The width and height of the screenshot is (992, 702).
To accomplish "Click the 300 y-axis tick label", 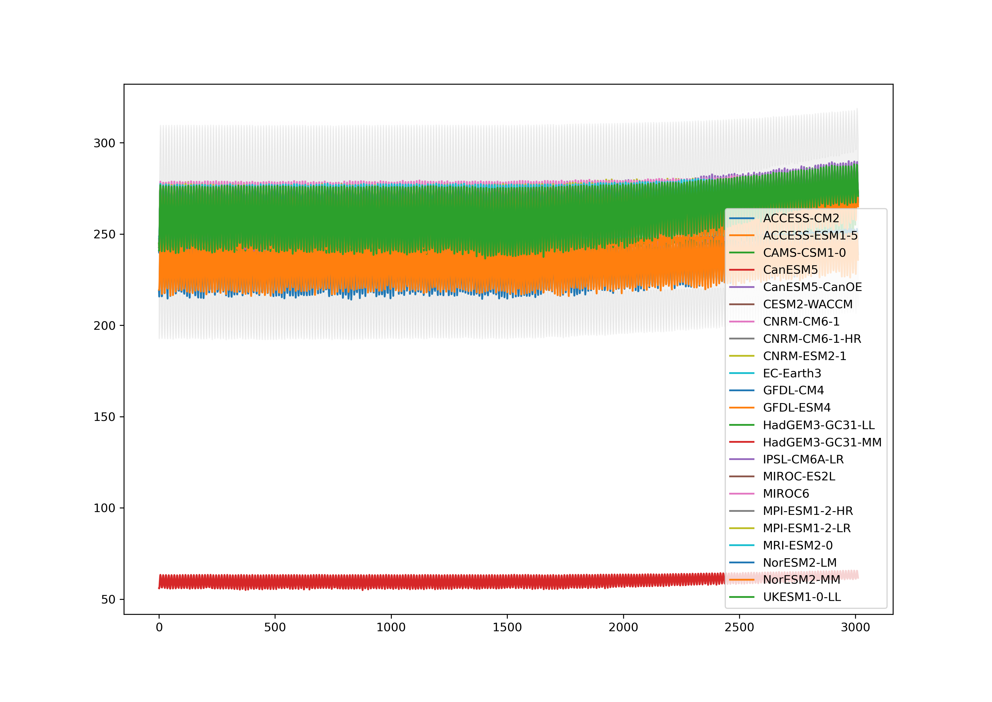I will pos(104,143).
